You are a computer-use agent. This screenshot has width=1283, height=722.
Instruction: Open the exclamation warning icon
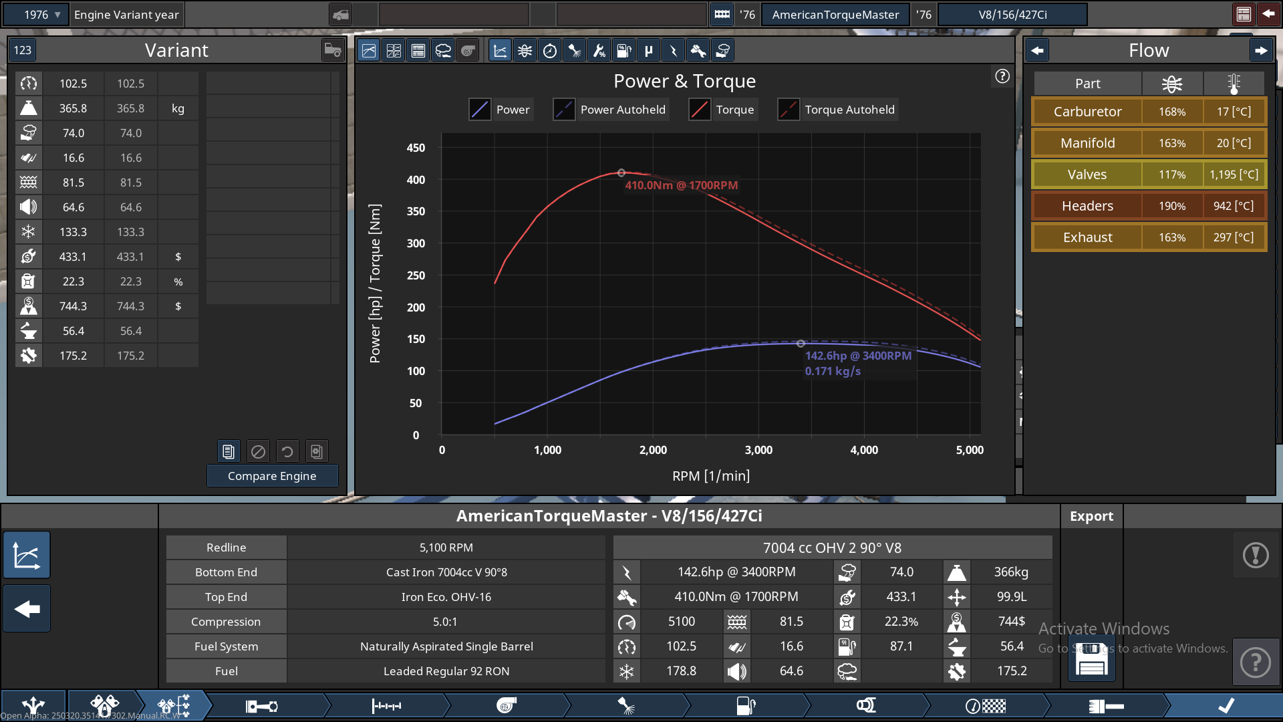coord(1256,555)
